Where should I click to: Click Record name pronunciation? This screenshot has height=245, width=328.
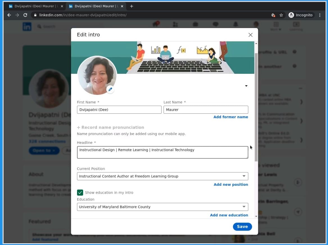(x=110, y=127)
